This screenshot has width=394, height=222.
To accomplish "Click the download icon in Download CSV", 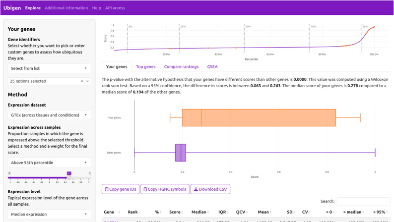I will tap(196, 189).
